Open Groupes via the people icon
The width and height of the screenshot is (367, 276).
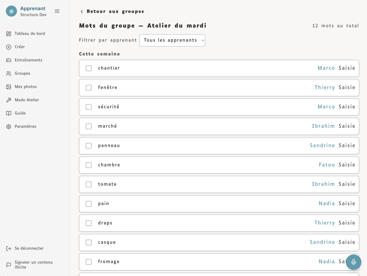click(x=9, y=73)
